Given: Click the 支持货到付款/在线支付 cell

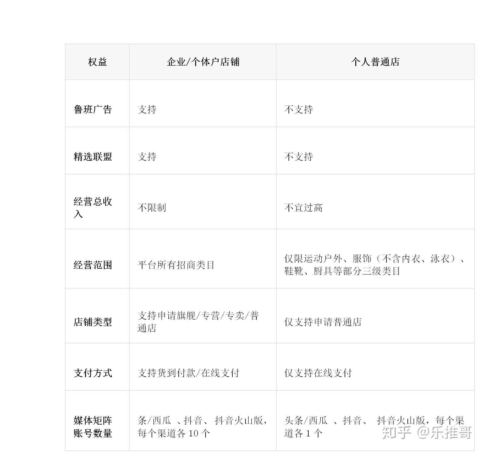Looking at the screenshot, I should pyautogui.click(x=188, y=373).
